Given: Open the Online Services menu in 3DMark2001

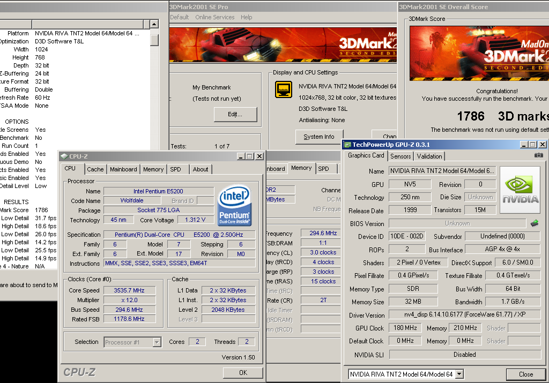Looking at the screenshot, I should point(214,17).
